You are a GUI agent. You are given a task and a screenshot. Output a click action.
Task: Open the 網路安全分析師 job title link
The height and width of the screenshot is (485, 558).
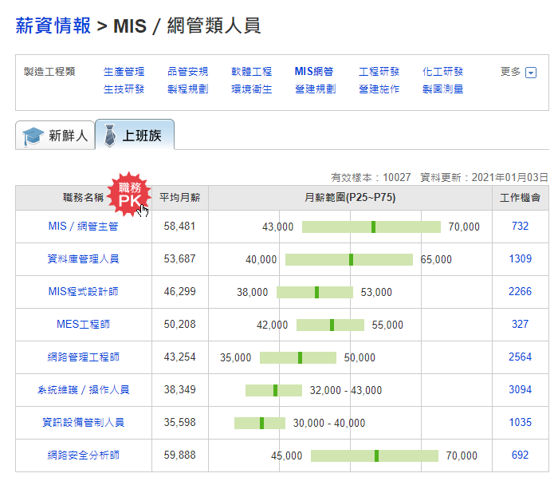point(83,455)
